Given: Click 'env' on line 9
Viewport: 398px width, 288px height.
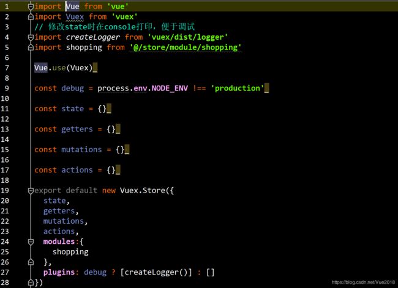Looking at the screenshot, I should click(140, 88).
